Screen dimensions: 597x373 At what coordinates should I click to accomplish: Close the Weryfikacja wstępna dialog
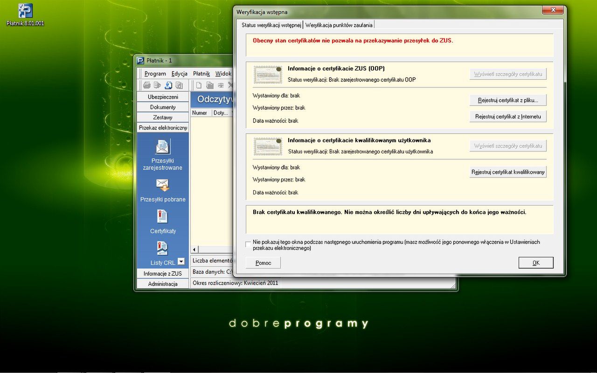[553, 10]
